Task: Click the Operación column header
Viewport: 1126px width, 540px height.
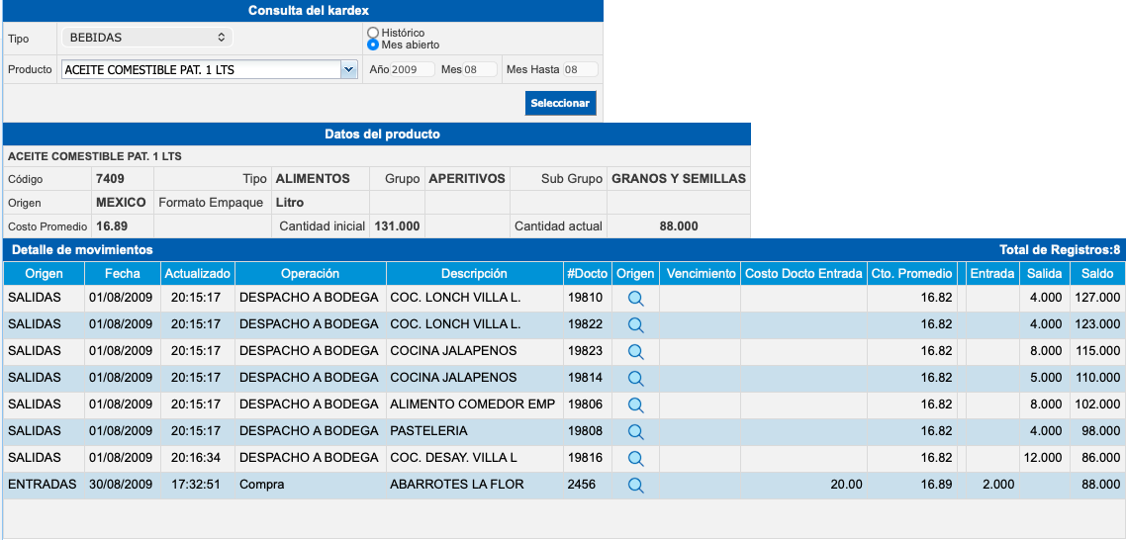Action: (310, 274)
